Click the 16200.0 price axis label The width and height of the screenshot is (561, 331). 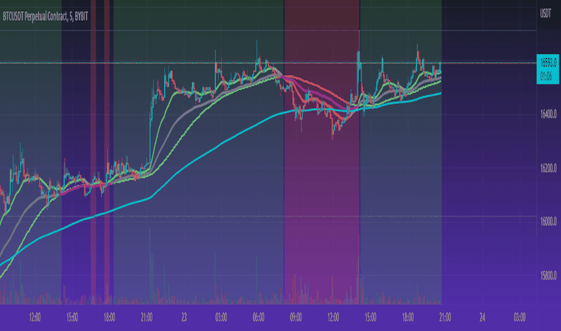pos(548,168)
